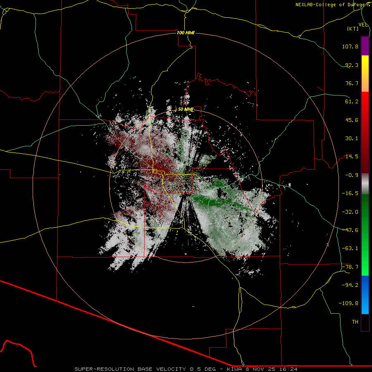The width and height of the screenshot is (372, 372).
Task: Click the 30.1 velocity value
Action: coord(352,138)
